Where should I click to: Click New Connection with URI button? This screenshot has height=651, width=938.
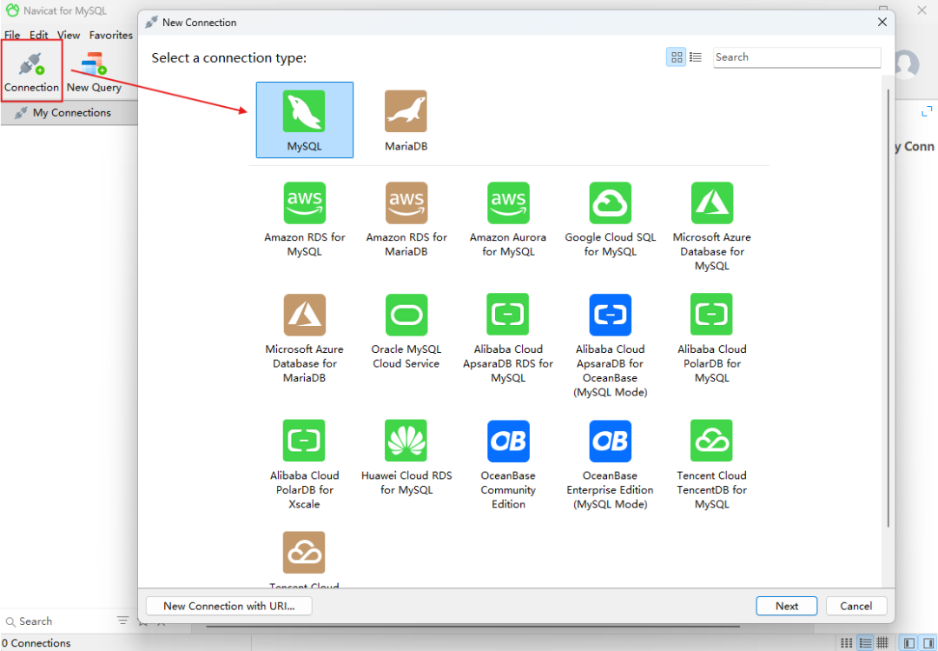229,606
